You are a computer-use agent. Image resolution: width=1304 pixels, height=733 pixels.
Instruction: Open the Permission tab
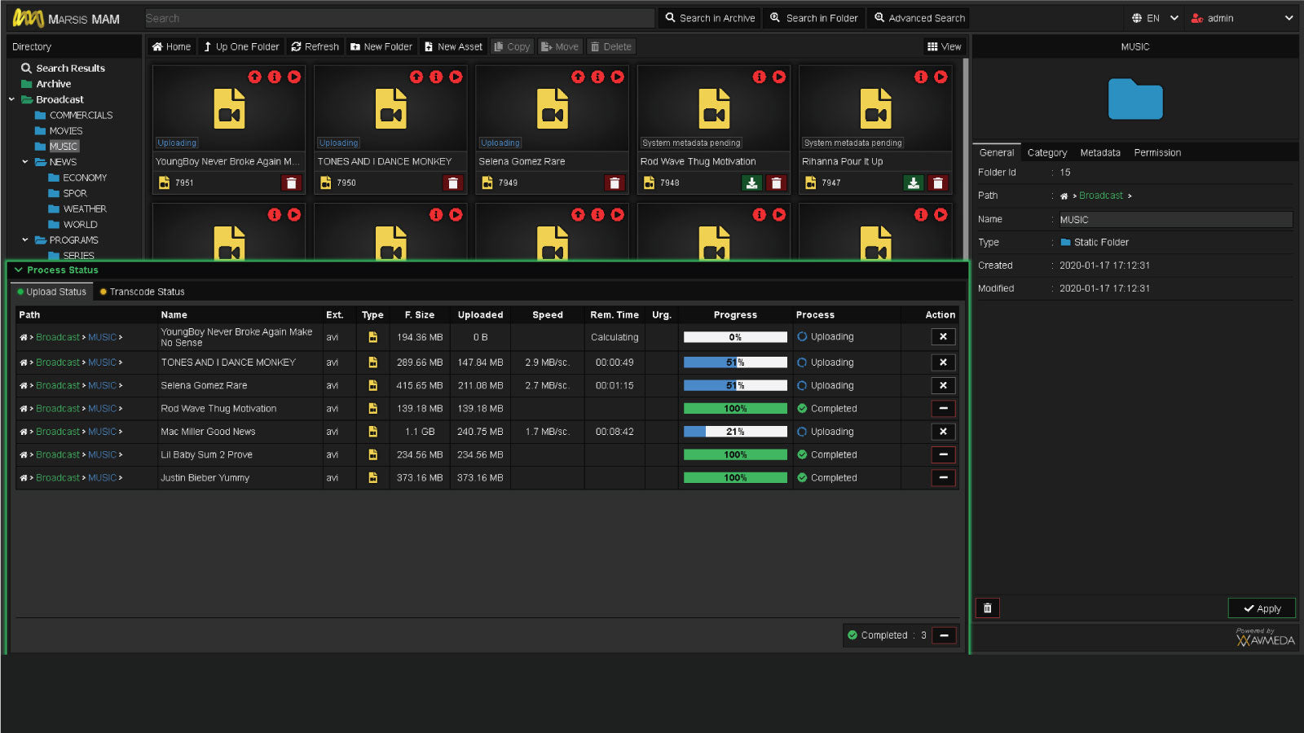[1156, 152]
